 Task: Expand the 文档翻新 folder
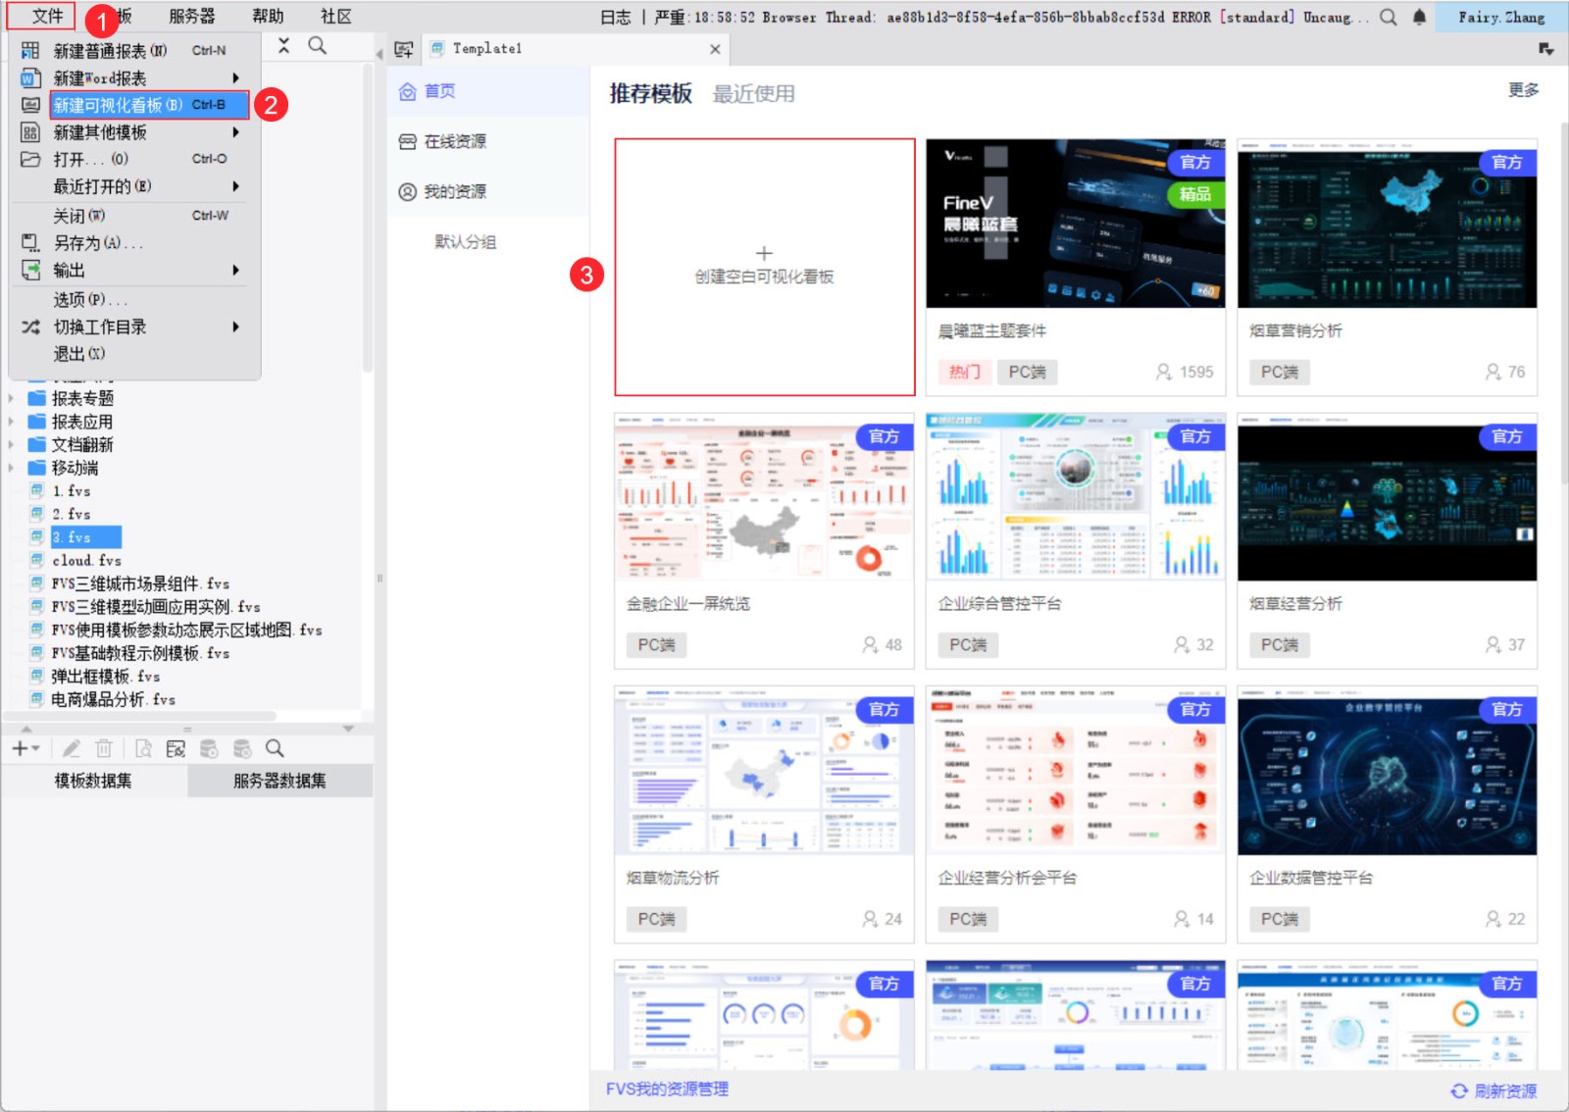tap(12, 445)
